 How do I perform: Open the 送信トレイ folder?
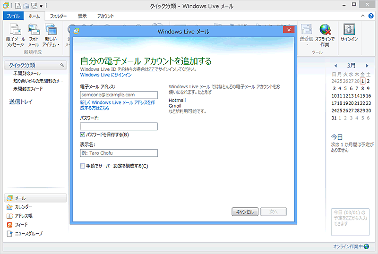(21, 102)
